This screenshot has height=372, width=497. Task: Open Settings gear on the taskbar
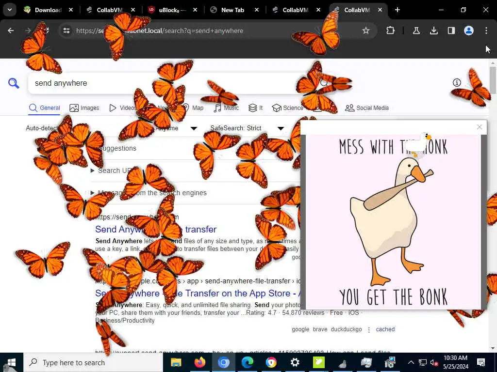(x=295, y=362)
